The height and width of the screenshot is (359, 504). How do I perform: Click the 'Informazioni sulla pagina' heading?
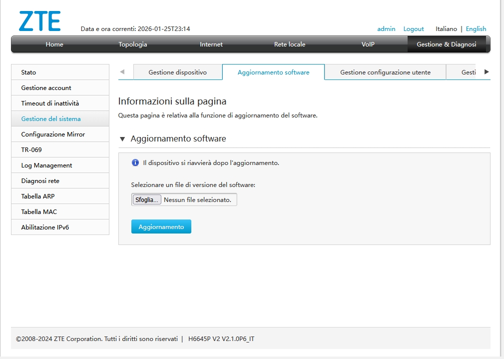coord(172,101)
